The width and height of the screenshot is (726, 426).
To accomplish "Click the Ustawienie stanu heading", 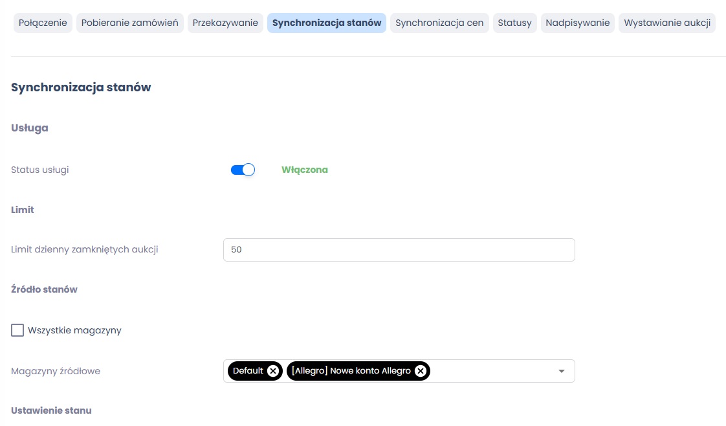I will coord(51,410).
